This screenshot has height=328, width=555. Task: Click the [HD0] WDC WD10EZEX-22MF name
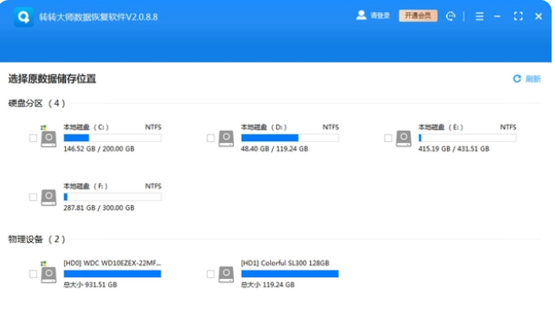tap(112, 263)
